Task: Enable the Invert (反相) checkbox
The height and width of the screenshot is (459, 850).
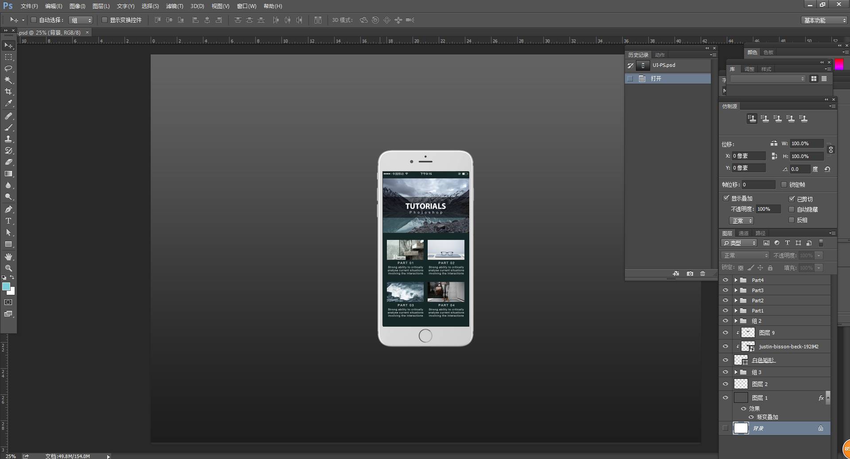Action: coord(792,220)
